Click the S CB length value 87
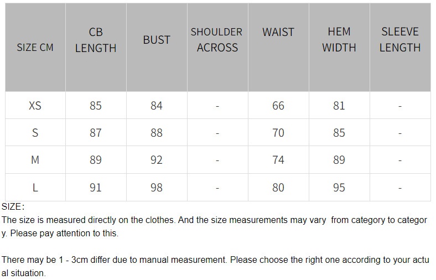 (x=96, y=133)
